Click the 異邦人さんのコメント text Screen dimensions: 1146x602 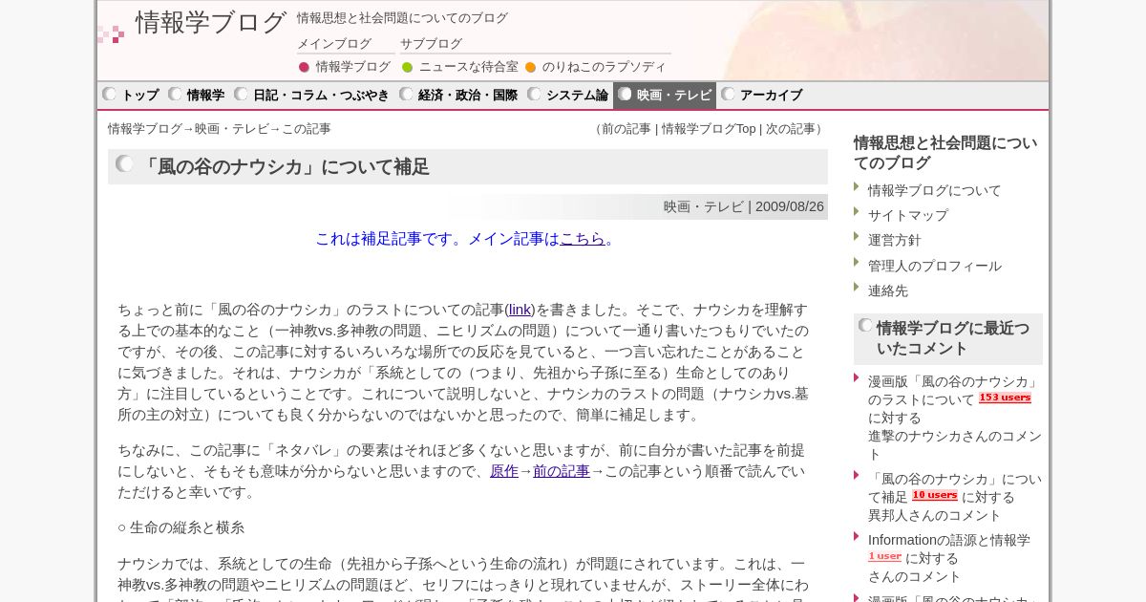click(935, 515)
